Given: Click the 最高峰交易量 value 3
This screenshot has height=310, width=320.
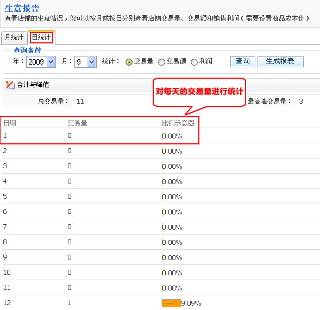Looking at the screenshot, I should [301, 102].
